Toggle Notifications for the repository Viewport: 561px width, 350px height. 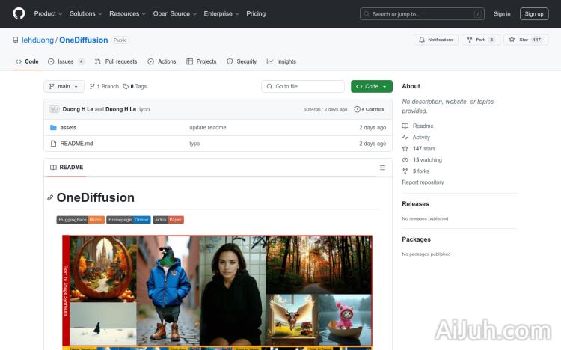click(x=436, y=40)
